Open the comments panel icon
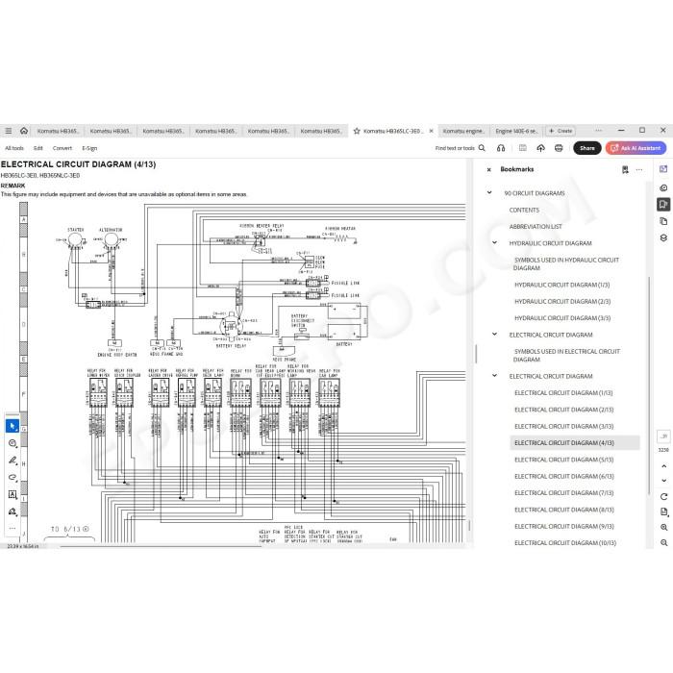This screenshot has width=673, height=673. [663, 187]
